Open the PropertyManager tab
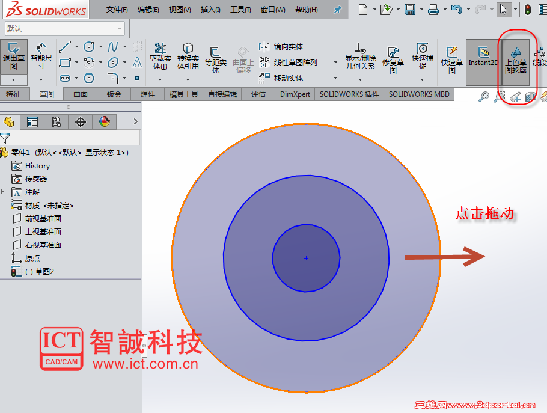 tap(32, 122)
